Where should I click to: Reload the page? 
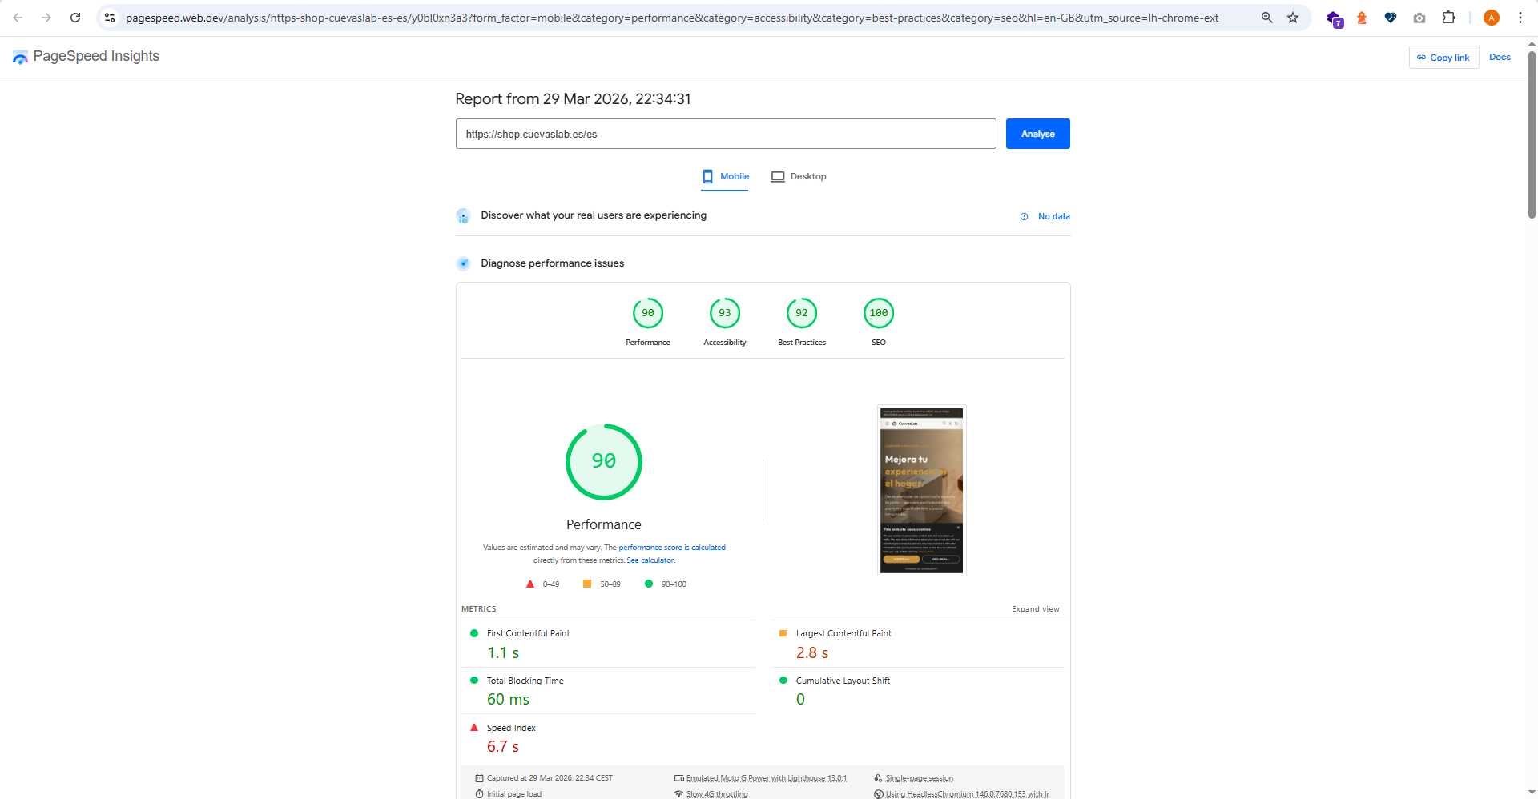[74, 17]
